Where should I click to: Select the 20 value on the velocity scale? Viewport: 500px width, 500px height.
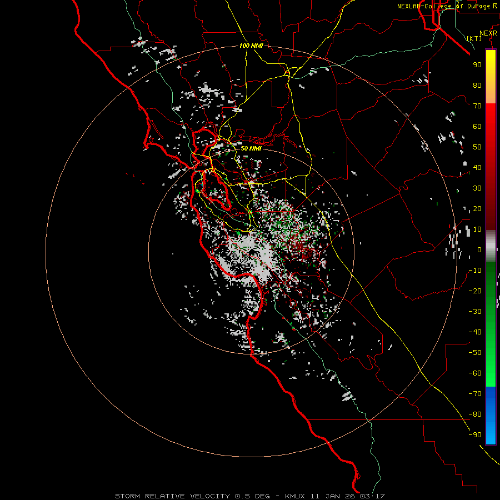[x=477, y=208]
